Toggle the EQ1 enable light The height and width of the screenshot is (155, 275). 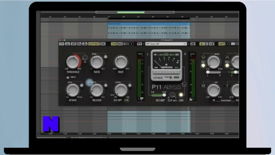[203, 65]
